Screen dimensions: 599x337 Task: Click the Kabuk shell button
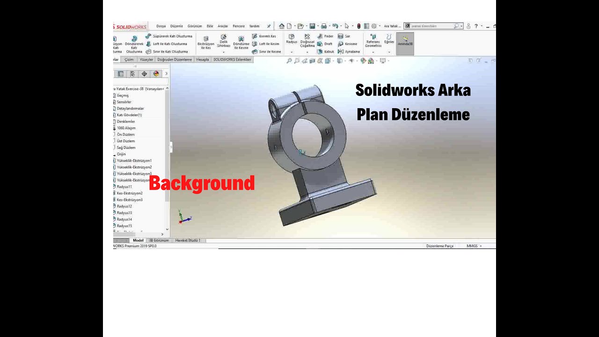pyautogui.click(x=326, y=51)
